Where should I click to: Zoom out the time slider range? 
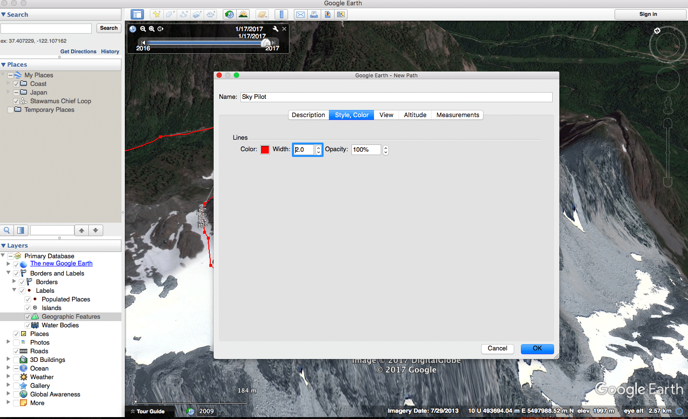click(x=143, y=29)
